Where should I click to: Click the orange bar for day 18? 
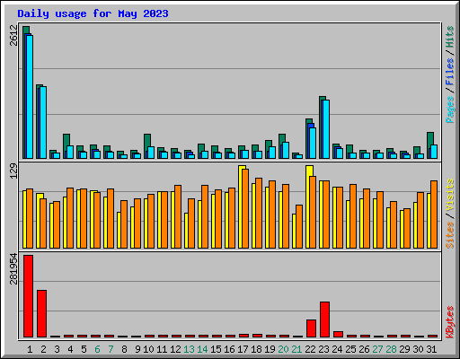(259, 213)
